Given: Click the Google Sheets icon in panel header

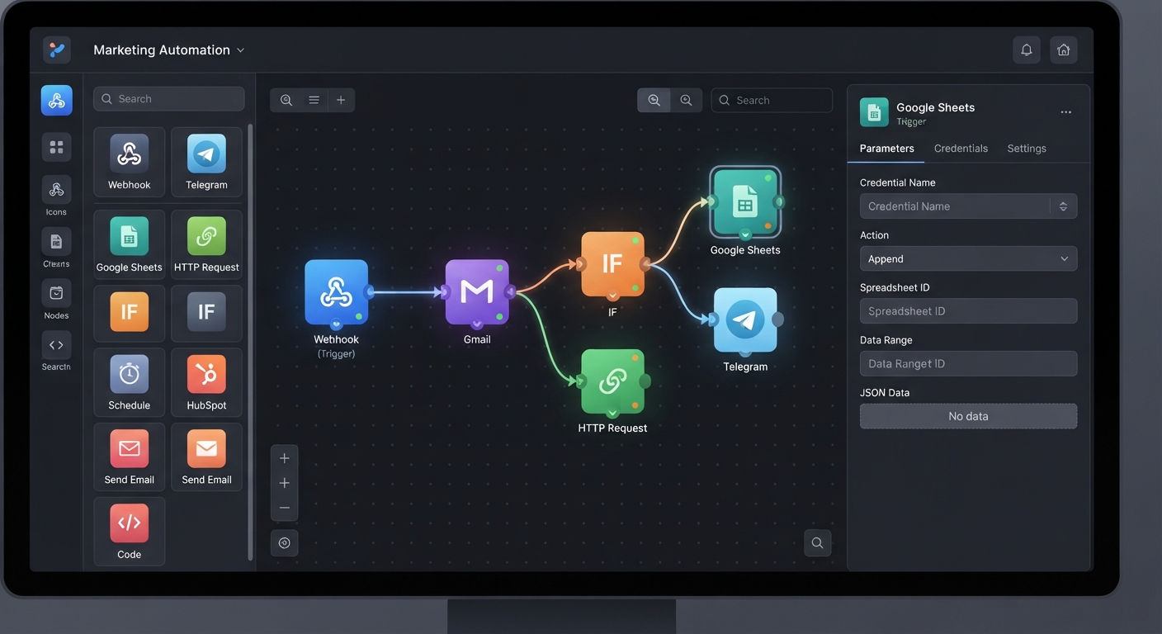Looking at the screenshot, I should 874,112.
